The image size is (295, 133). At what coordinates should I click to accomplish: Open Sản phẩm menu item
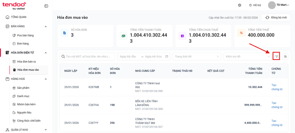[x=23, y=88]
